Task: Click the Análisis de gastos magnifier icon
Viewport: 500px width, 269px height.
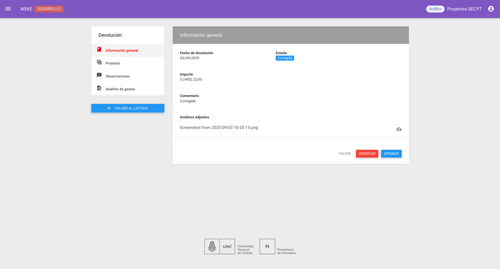Action: [99, 88]
